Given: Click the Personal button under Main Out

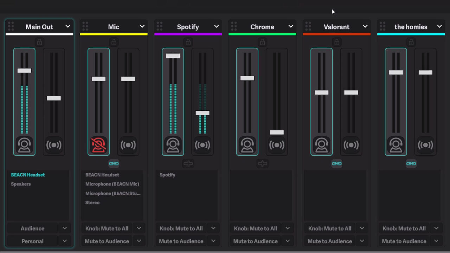Looking at the screenshot, I should pyautogui.click(x=32, y=241).
